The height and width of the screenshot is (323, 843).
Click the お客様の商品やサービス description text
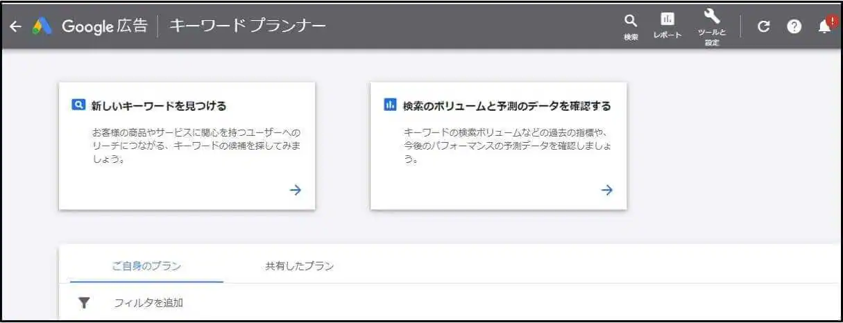point(196,145)
